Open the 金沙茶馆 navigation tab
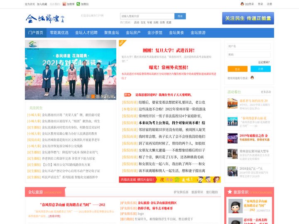The width and height of the screenshot is (299, 224). coord(154,33)
